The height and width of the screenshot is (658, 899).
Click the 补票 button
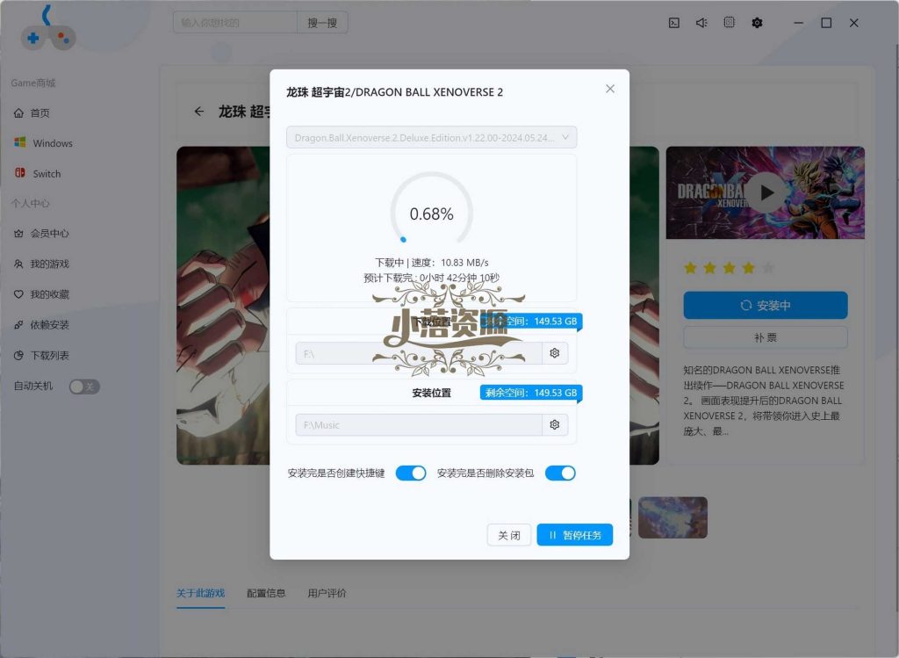(x=766, y=337)
